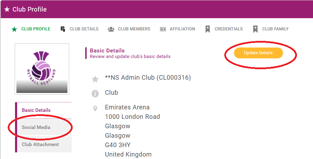Click the green star Club Profile icon

point(14,29)
